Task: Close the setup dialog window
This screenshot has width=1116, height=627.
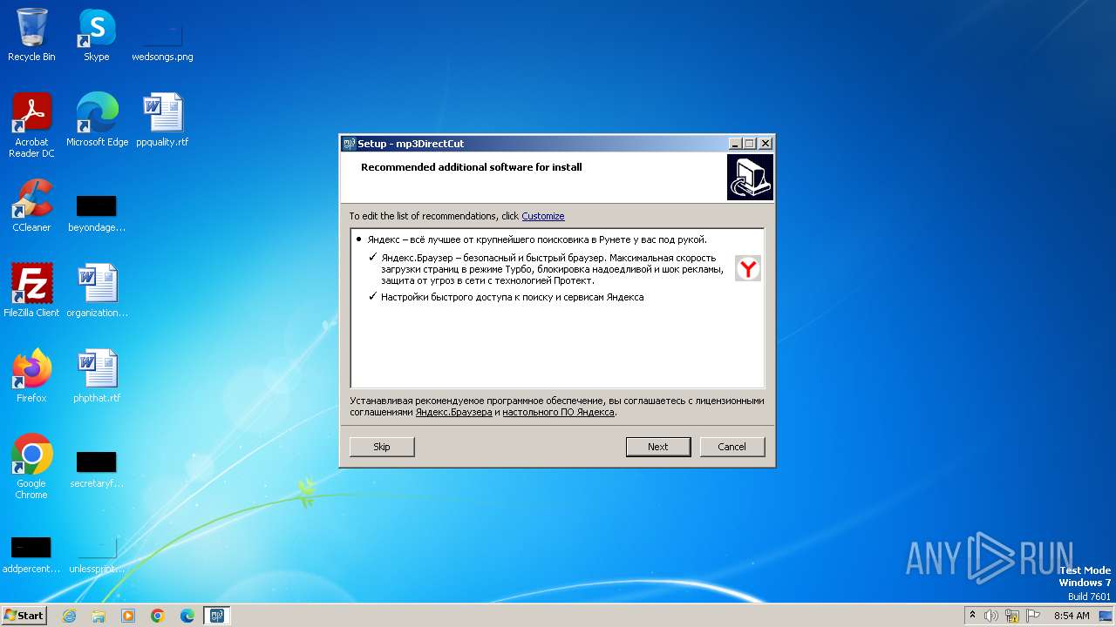Action: coord(766,144)
